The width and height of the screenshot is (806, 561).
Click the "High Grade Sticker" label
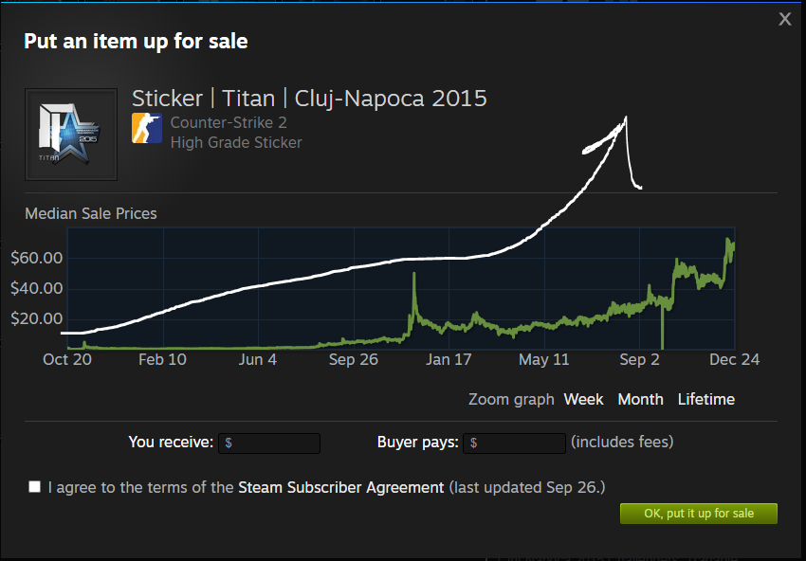pos(236,143)
